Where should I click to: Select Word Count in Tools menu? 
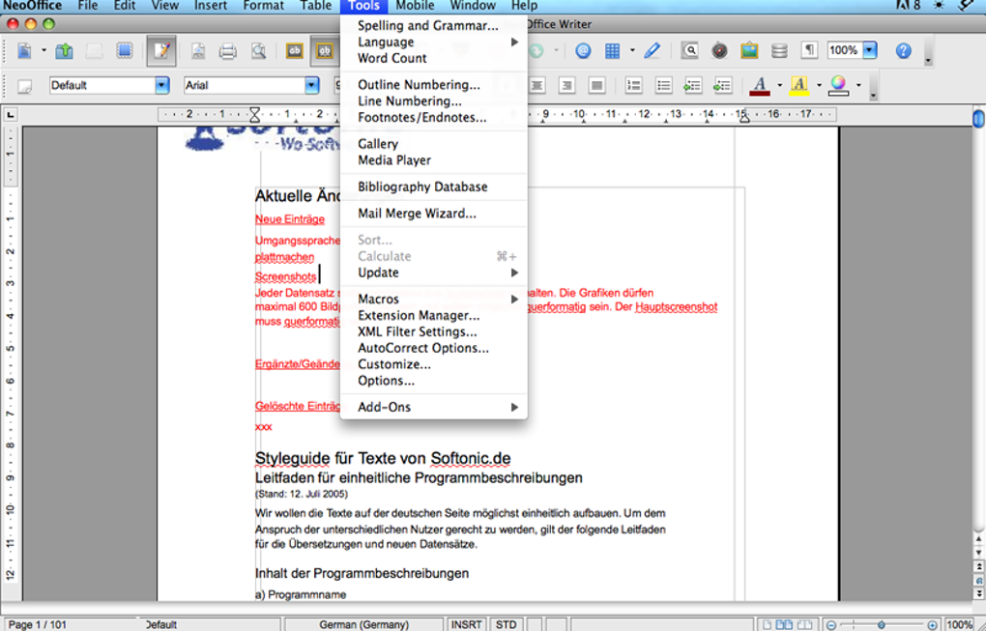coord(433,58)
